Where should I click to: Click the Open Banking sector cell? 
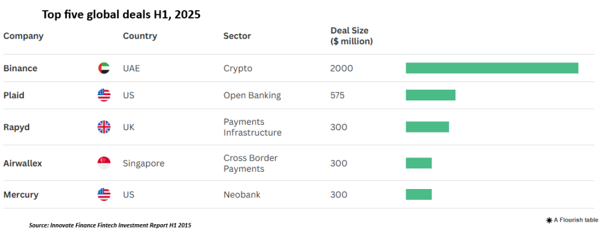point(252,96)
